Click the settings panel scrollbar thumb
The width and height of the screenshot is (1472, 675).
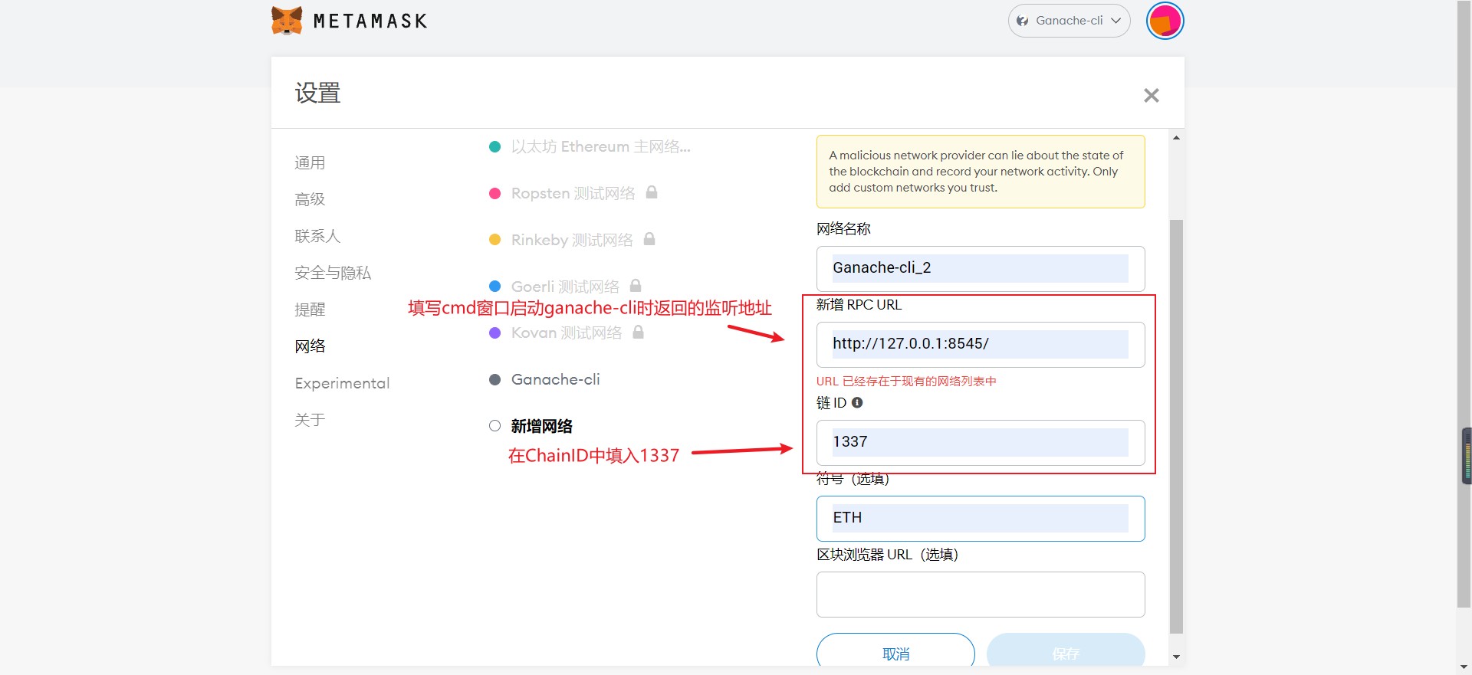[x=1176, y=426]
